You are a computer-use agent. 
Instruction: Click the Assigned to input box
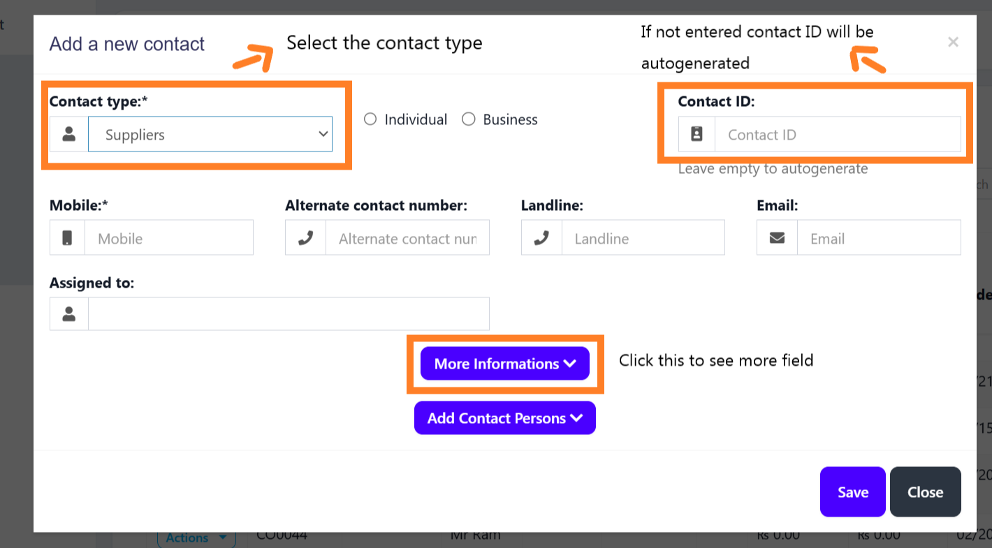click(x=288, y=314)
